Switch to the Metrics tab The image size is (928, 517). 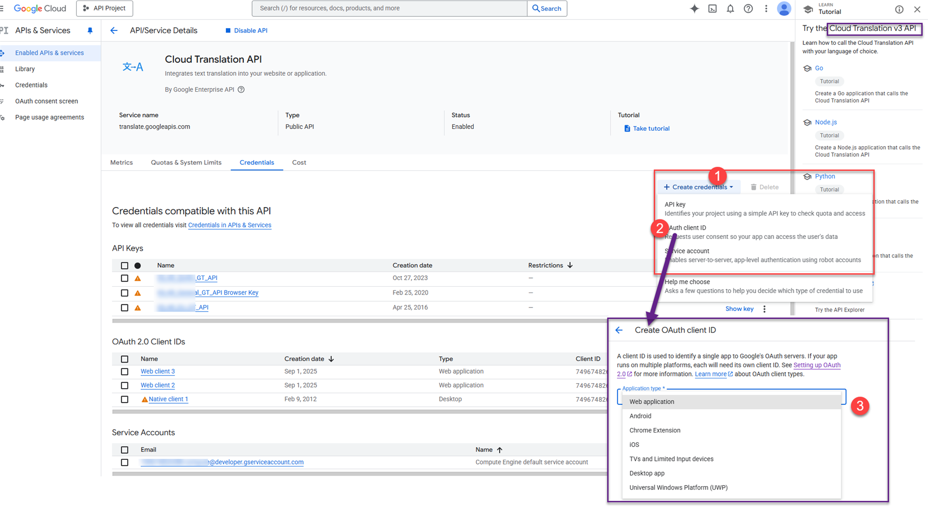pyautogui.click(x=122, y=163)
